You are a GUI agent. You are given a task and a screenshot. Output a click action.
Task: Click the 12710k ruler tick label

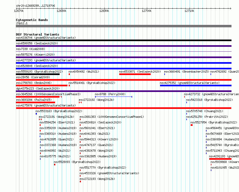(189, 11)
